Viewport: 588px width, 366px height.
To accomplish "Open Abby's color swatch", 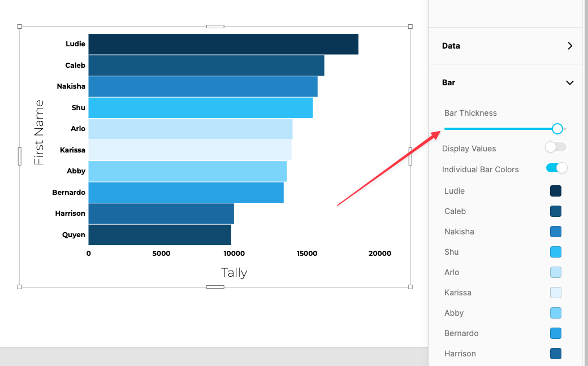I will pos(555,313).
